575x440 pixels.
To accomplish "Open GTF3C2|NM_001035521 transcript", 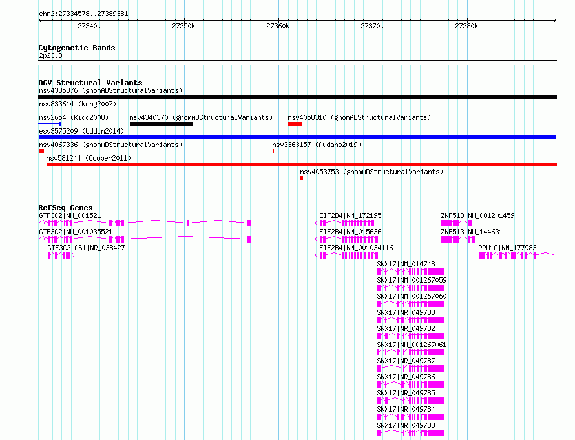I will (x=76, y=232).
